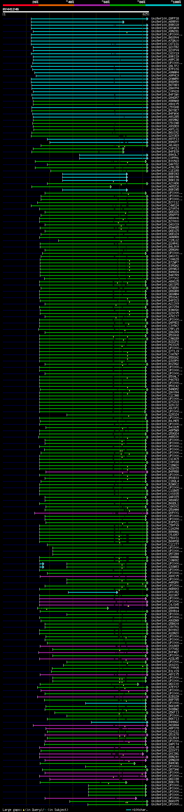Click the UniRef100_B8RIN5 entry

(165, 190)
